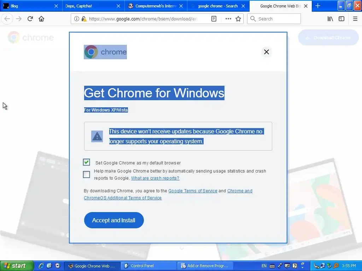
Task: Open the Firefox hamburger menu
Action: coord(355,19)
